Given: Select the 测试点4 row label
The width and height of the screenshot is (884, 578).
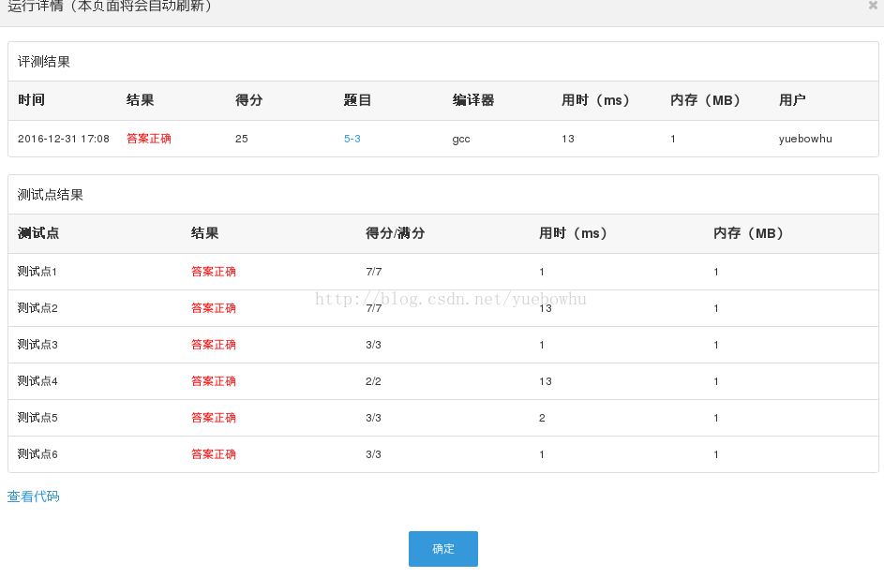Looking at the screenshot, I should tap(37, 381).
